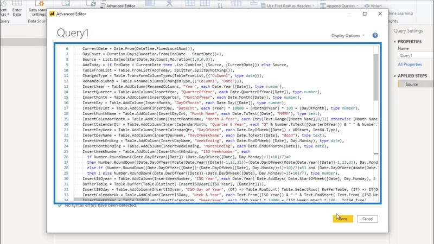Click the Query Settings pane header
Viewport: 434px width, 244px height.
(x=409, y=31)
